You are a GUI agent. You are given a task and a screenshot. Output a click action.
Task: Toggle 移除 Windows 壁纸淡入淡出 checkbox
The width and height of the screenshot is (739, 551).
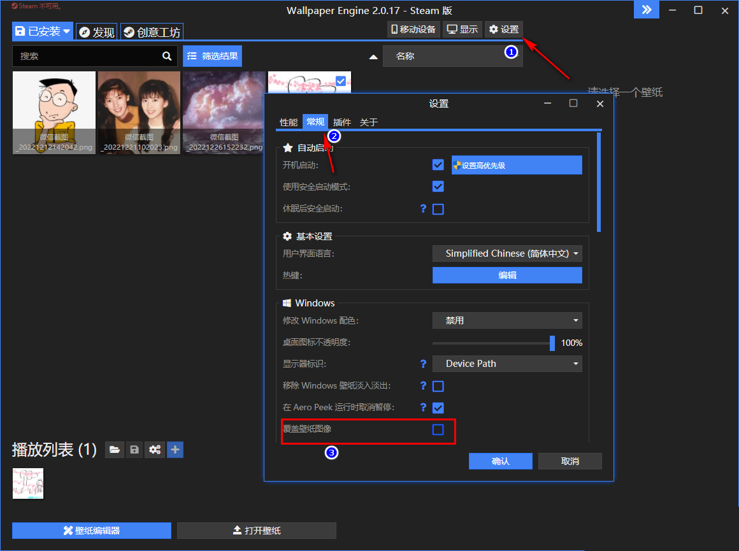(x=438, y=387)
